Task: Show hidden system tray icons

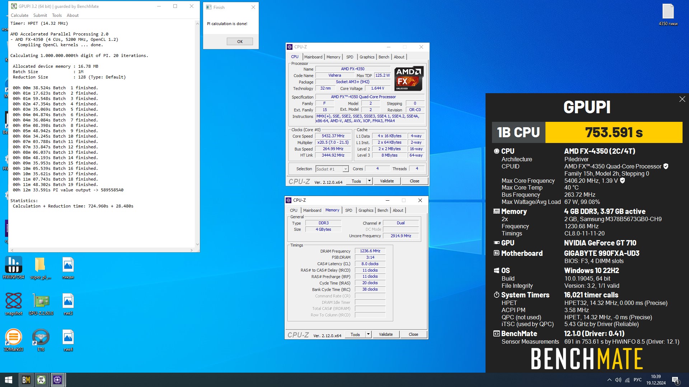Action: coord(609,380)
